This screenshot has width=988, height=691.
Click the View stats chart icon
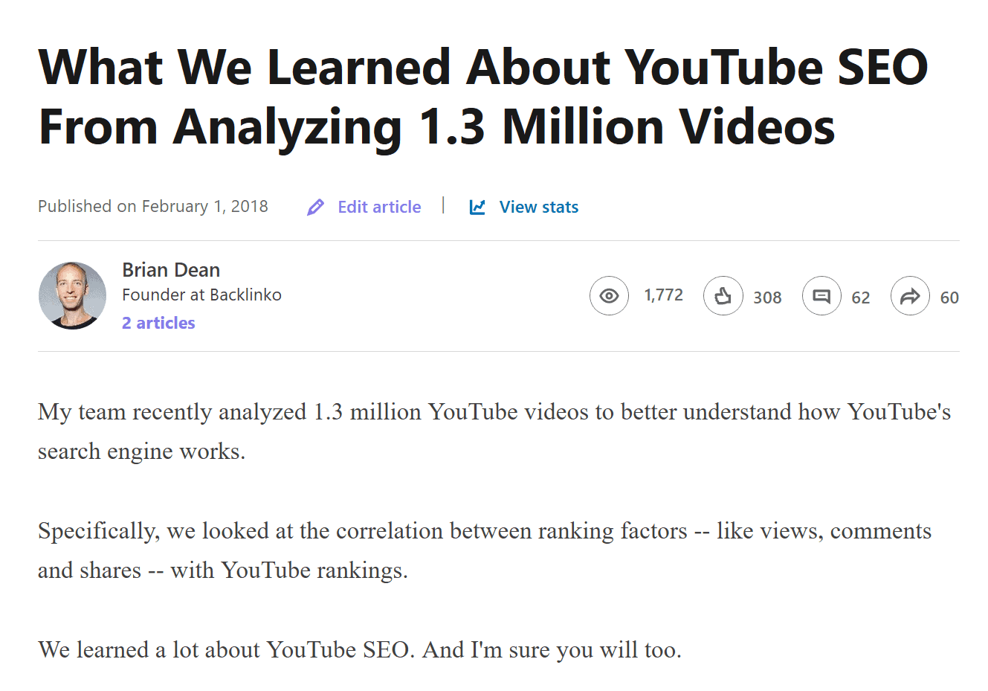tap(477, 207)
